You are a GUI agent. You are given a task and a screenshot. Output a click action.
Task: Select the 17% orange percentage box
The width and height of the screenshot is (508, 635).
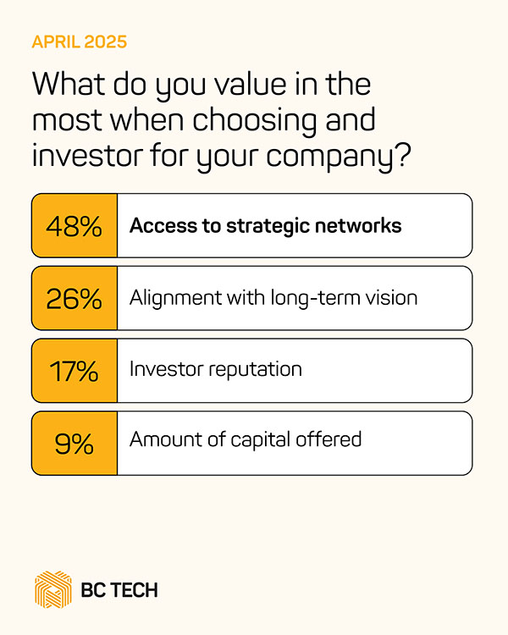(x=75, y=371)
